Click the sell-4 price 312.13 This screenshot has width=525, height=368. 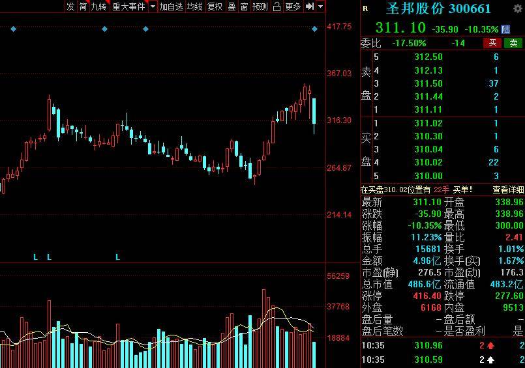click(x=428, y=70)
